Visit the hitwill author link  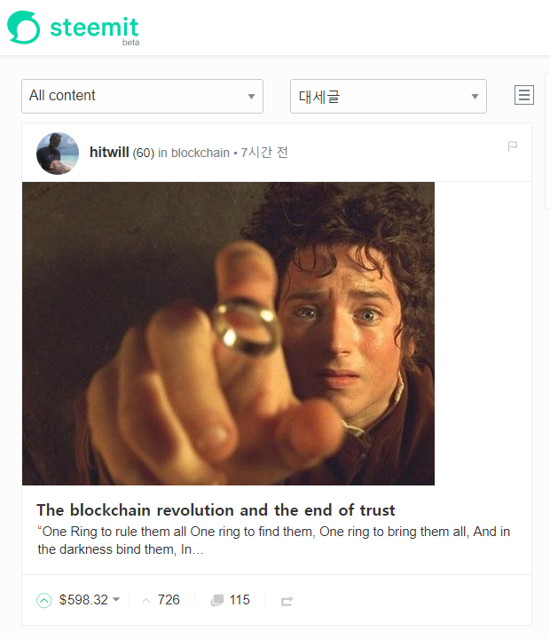[109, 153]
